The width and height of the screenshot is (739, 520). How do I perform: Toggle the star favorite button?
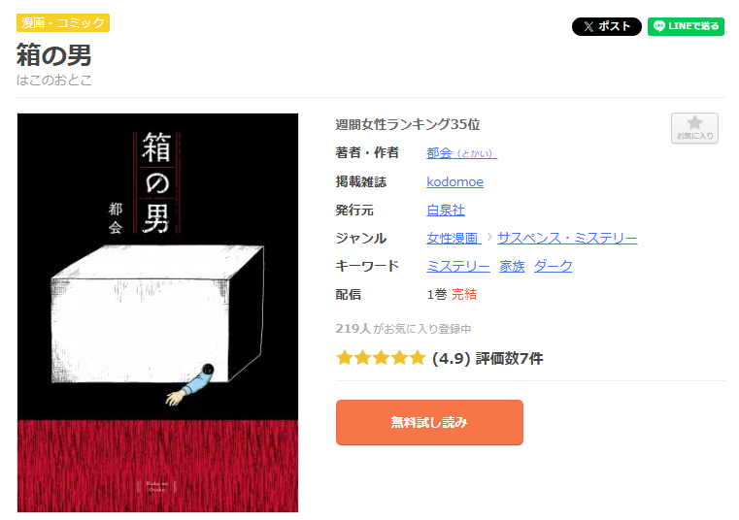pos(694,128)
